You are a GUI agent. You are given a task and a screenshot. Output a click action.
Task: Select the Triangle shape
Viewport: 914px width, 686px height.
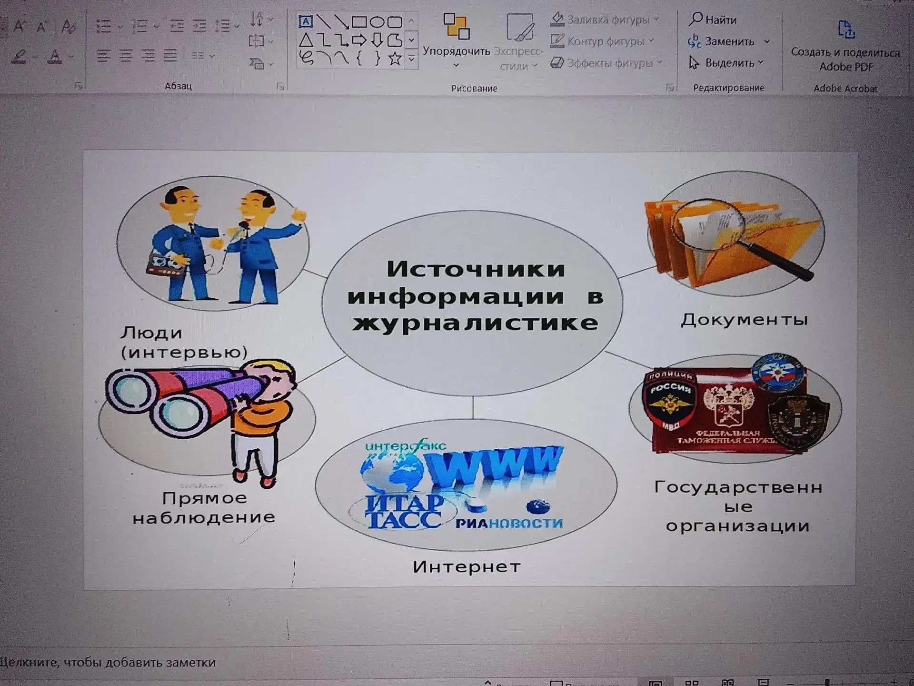tap(306, 40)
